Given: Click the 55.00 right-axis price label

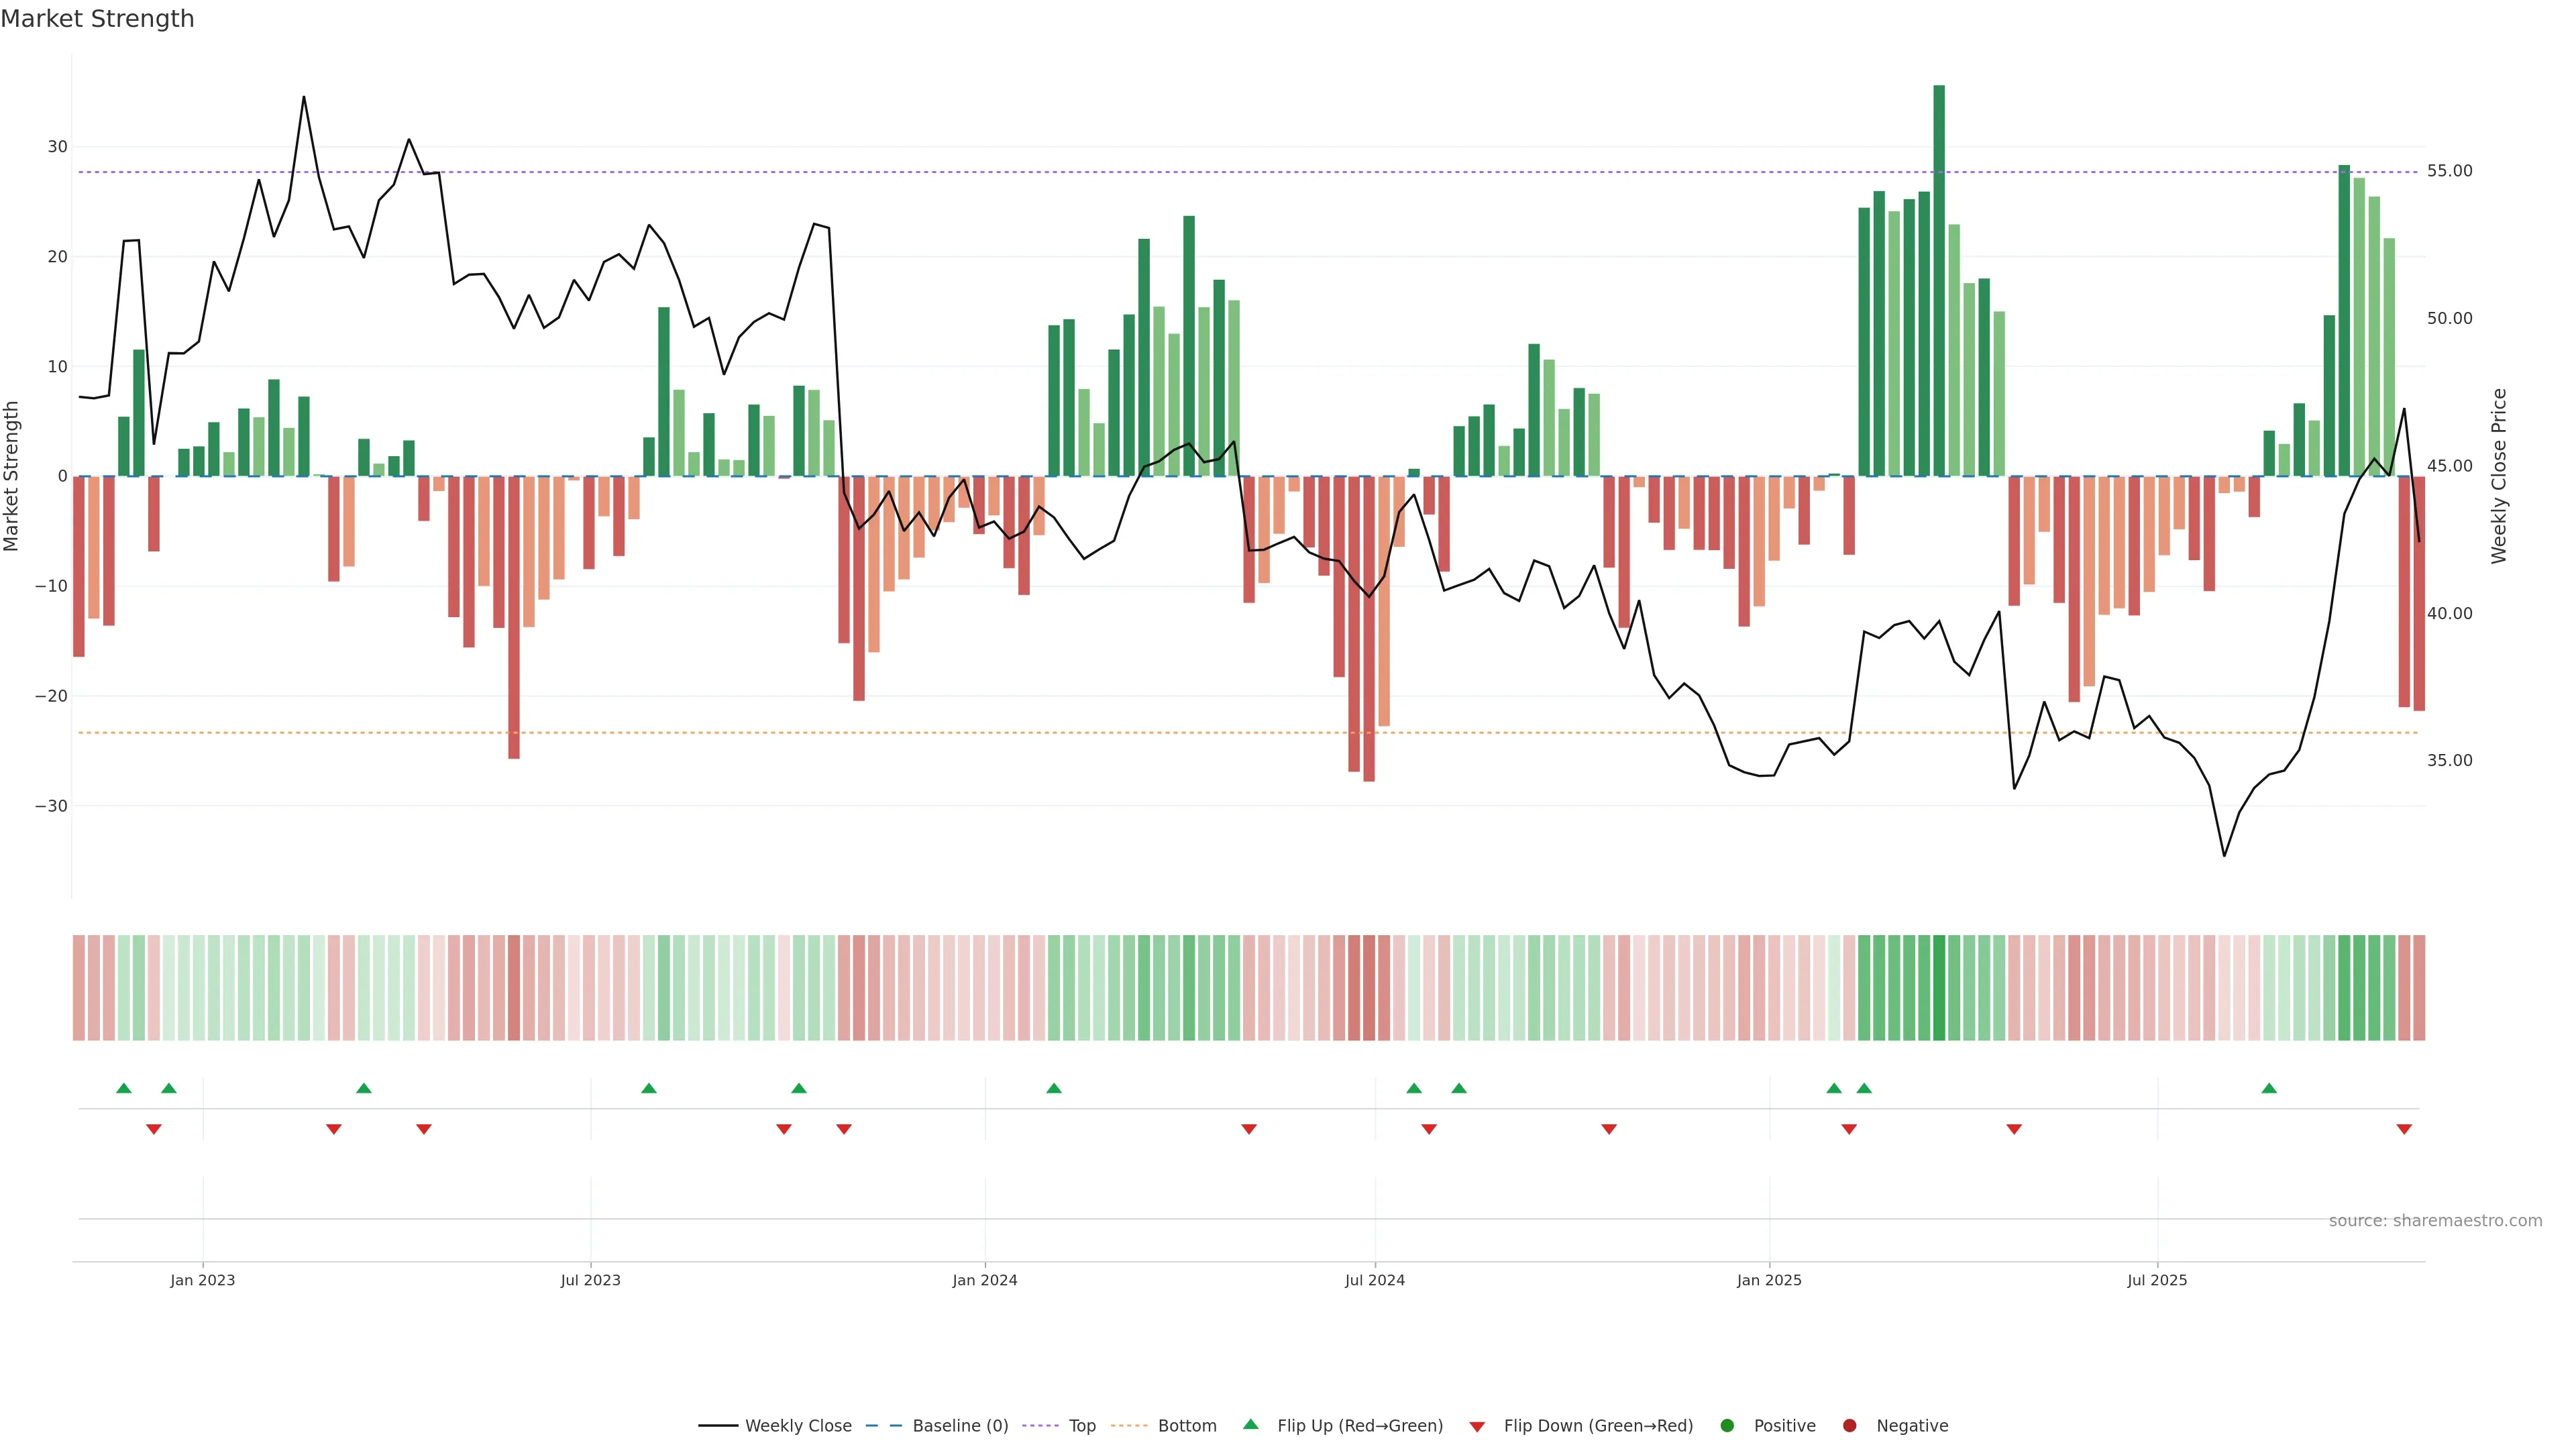Looking at the screenshot, I should (2449, 171).
